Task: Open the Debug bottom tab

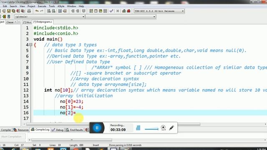Action: (x=58, y=130)
